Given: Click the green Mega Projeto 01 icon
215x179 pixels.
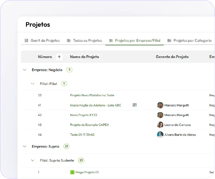Looking at the screenshot, I should 72,172.
